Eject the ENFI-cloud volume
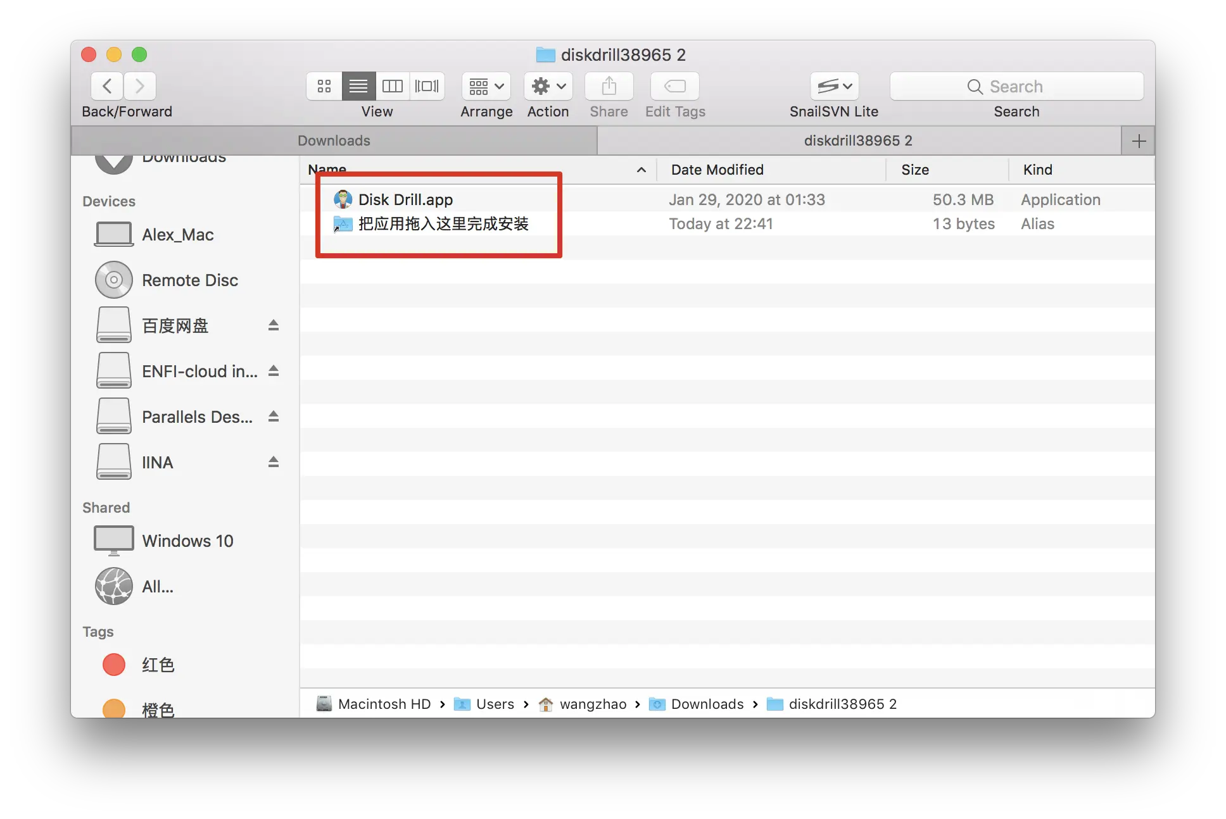The width and height of the screenshot is (1226, 819). click(x=274, y=371)
